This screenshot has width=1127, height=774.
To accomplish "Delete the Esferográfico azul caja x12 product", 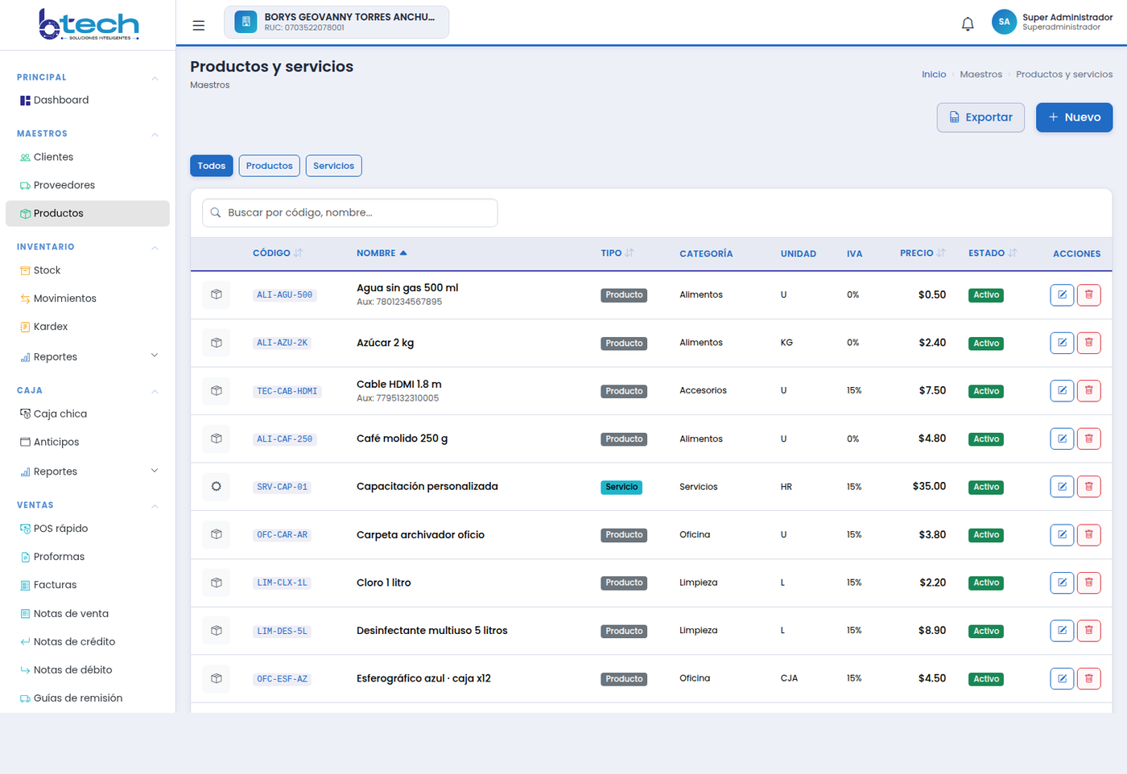I will 1088,678.
